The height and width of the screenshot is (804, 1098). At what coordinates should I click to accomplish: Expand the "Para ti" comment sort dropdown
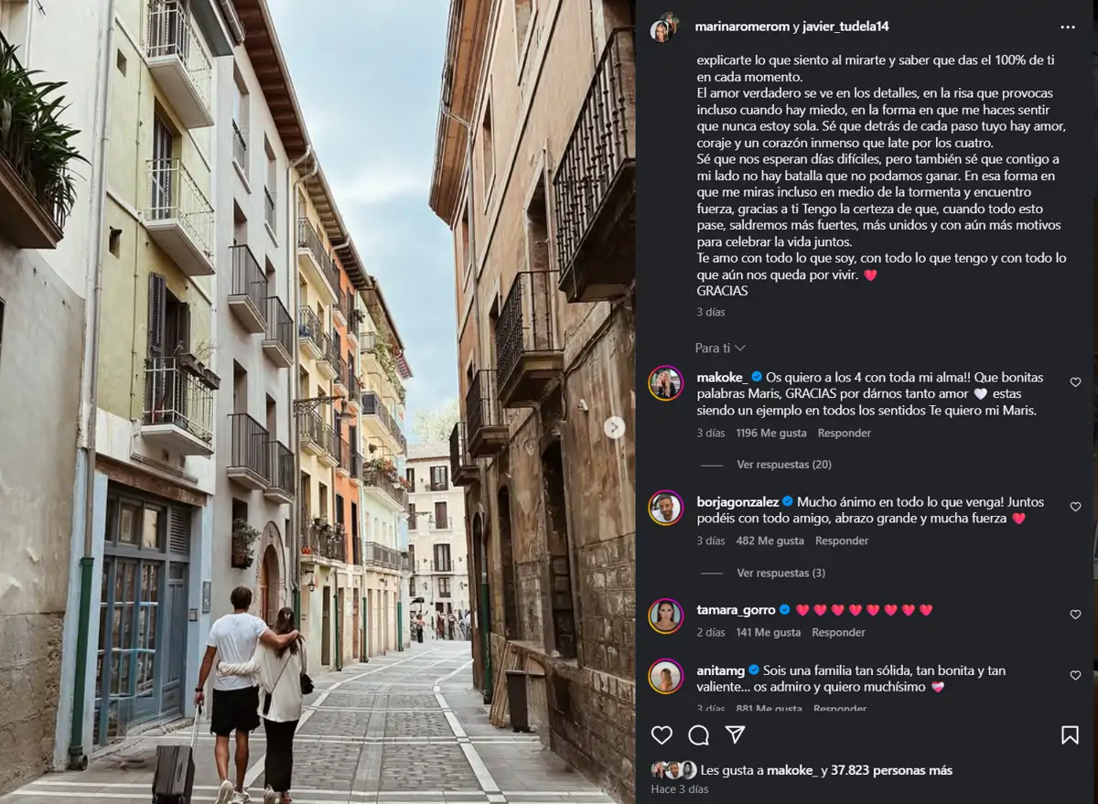720,348
